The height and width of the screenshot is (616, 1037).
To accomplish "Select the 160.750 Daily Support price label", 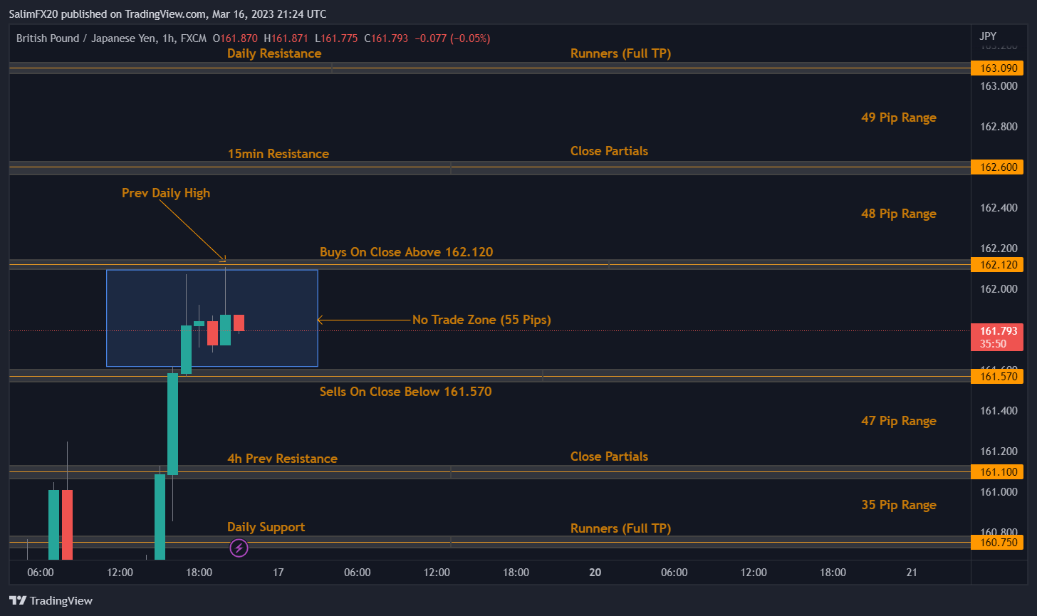I will coord(997,542).
